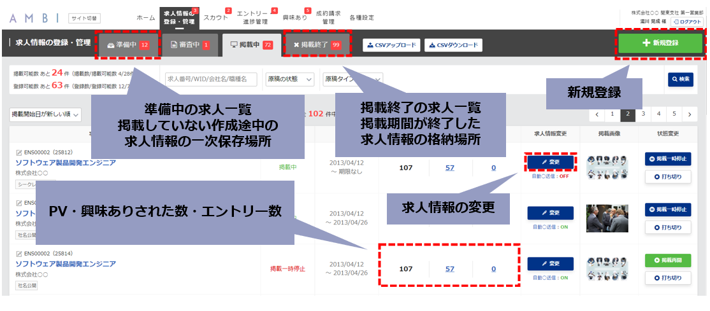Click the green 新規登録 plus button
The width and height of the screenshot is (710, 311).
pos(660,43)
